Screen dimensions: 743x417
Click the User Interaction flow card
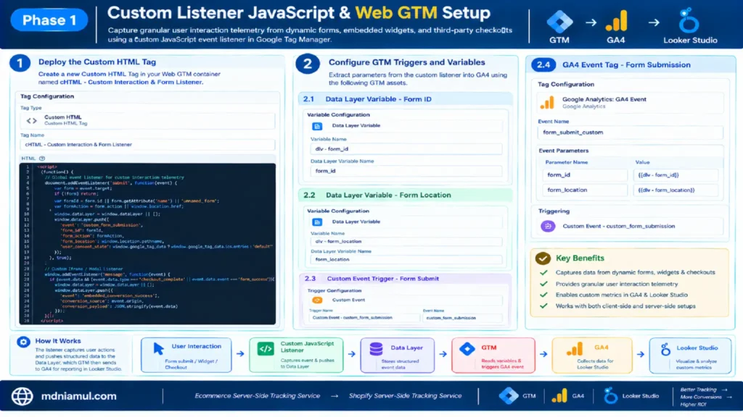click(186, 355)
